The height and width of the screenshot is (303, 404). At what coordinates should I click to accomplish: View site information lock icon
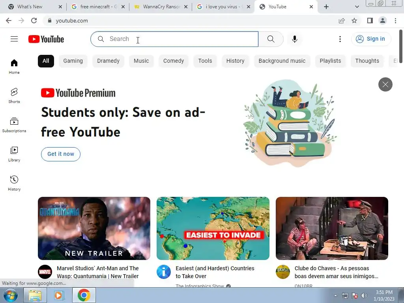[x=49, y=21]
